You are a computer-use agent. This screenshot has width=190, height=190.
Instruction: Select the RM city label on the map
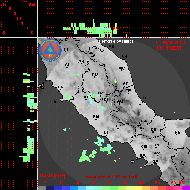pos(96,117)
